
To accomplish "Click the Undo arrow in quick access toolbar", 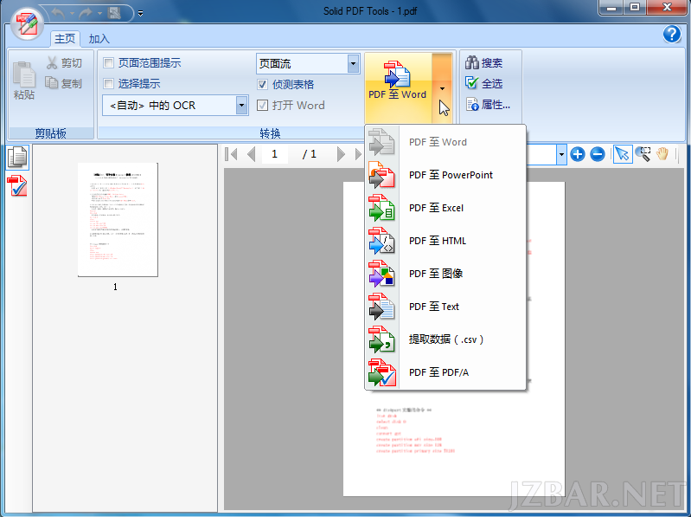I will pyautogui.click(x=58, y=13).
